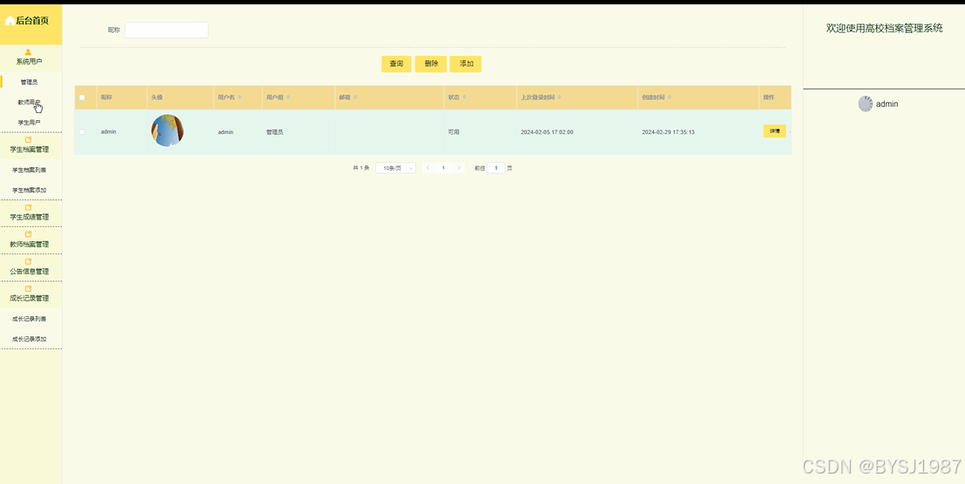Focus the 前往 page jump input
Image resolution: width=965 pixels, height=484 pixels.
pos(496,168)
